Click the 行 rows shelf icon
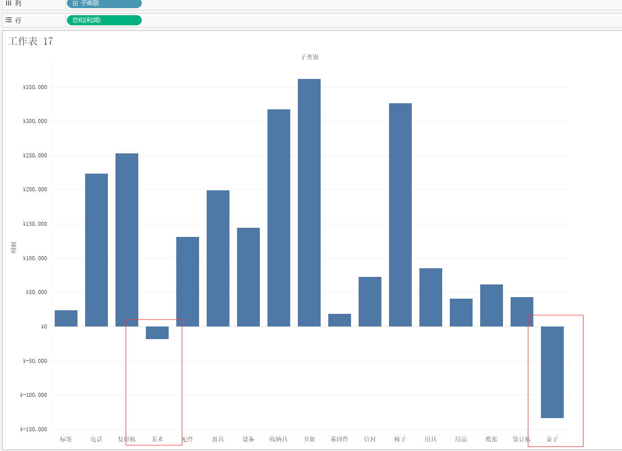This screenshot has height=451, width=622. (8, 20)
